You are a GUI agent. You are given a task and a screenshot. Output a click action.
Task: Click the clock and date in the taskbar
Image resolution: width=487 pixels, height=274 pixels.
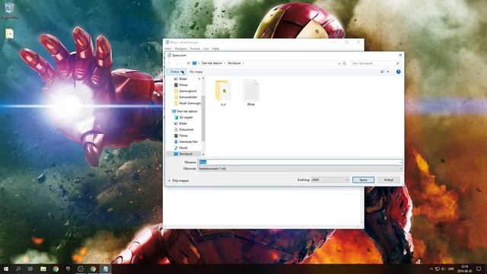(465, 269)
